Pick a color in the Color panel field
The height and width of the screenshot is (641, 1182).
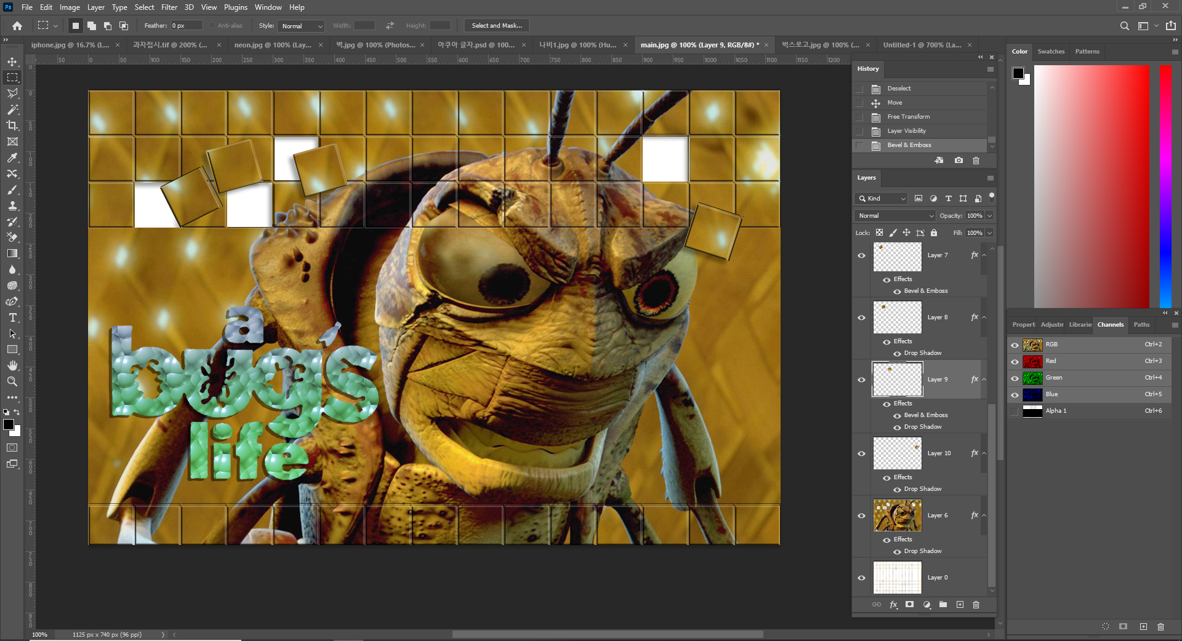point(1092,186)
